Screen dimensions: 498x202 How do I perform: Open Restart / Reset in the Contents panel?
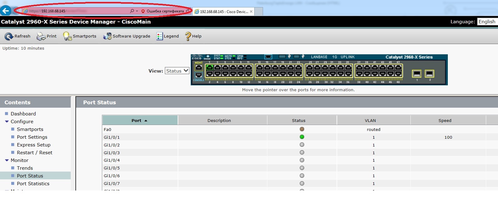pyautogui.click(x=35, y=153)
